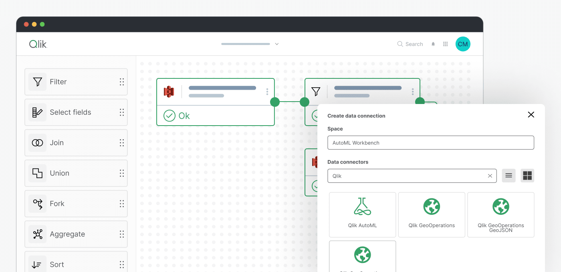Choose the Qlik AutoML connector tile
Image resolution: width=561 pixels, height=272 pixels.
363,215
